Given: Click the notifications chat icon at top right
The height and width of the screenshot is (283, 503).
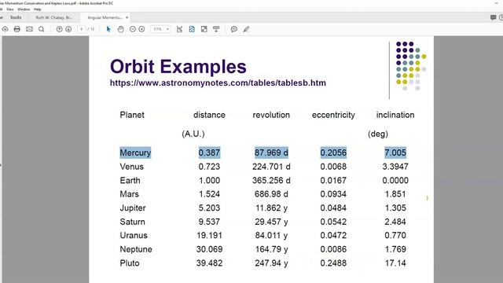Looking at the screenshot, I should (493, 17).
